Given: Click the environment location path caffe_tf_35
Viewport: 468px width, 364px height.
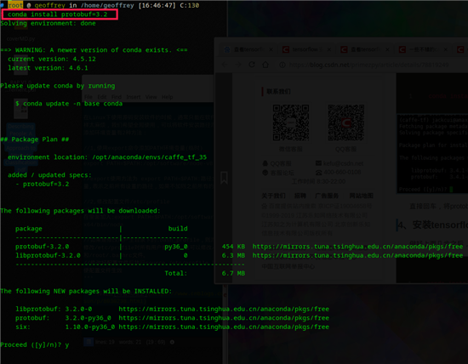Looking at the screenshot, I should (x=149, y=157).
